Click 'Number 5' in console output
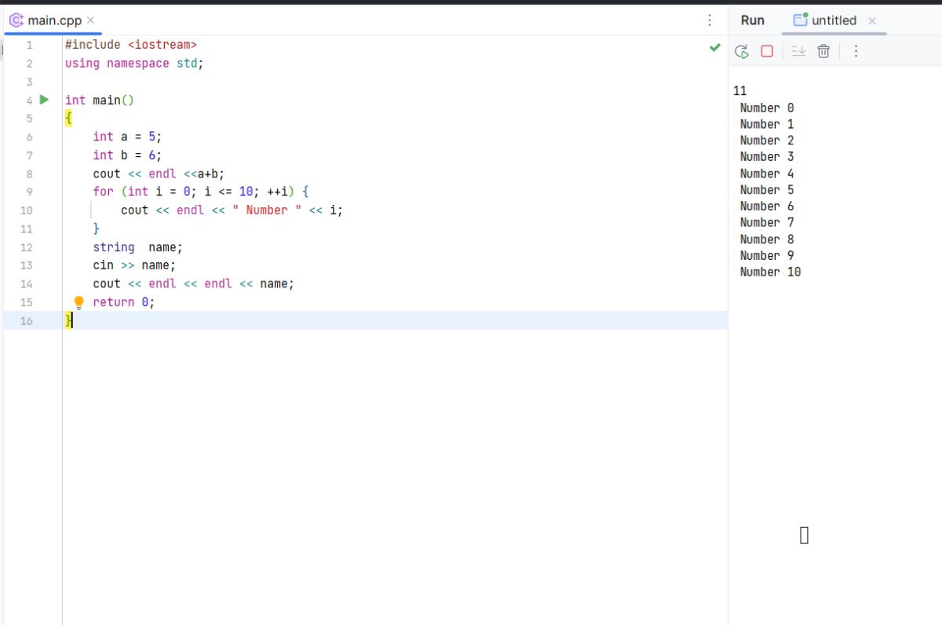This screenshot has height=625, width=942. click(767, 190)
